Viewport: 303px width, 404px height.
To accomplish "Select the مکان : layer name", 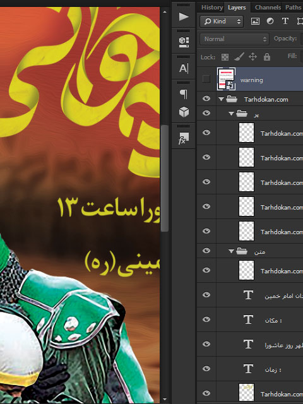I will (x=273, y=320).
